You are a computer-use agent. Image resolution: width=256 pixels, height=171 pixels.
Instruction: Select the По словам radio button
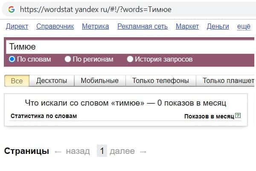tap(12, 59)
